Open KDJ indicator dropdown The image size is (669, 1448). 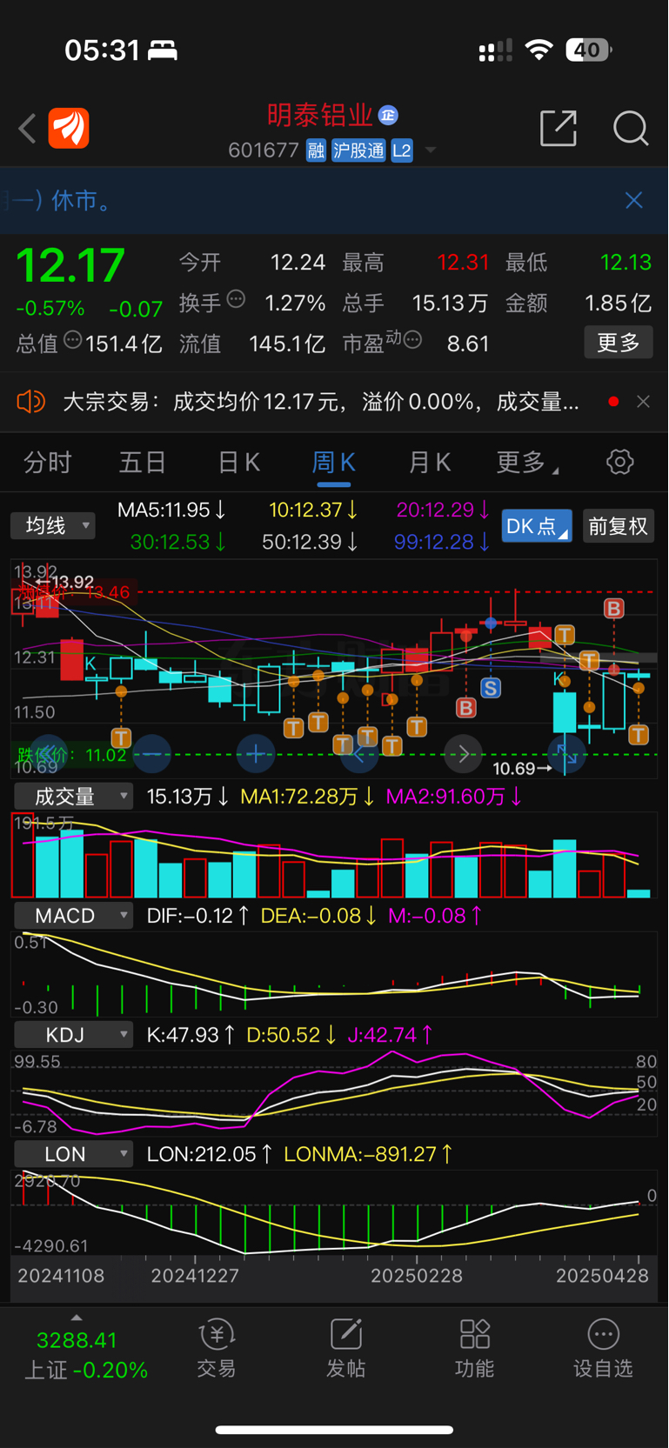(73, 1035)
